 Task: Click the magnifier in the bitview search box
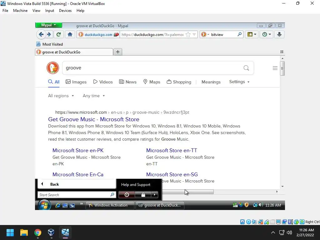click(x=239, y=34)
